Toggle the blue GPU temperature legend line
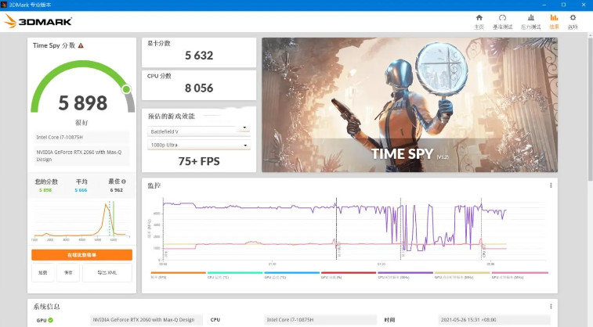 click(x=291, y=272)
